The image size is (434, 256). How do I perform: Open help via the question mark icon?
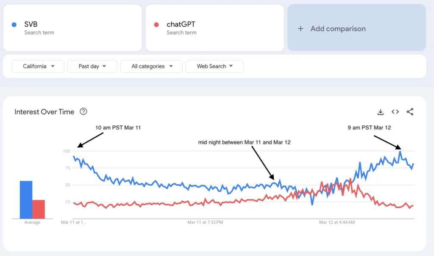pos(83,112)
